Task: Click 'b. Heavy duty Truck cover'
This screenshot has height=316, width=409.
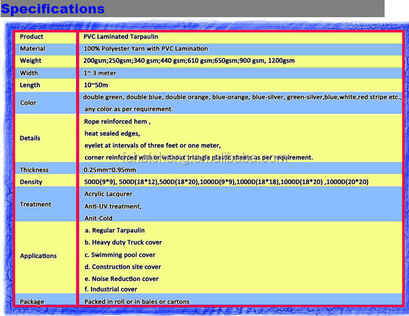Action: coord(123,242)
